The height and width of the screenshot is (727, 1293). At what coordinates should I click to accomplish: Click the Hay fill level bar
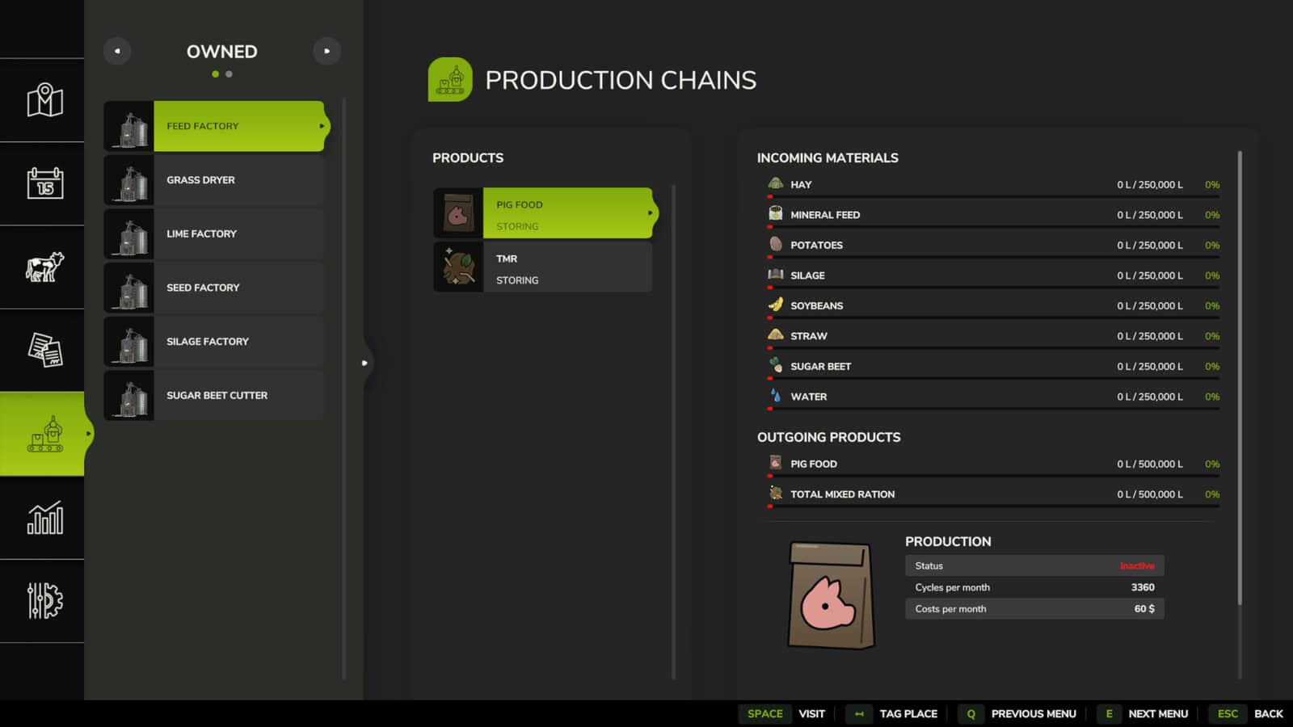pyautogui.click(x=993, y=196)
